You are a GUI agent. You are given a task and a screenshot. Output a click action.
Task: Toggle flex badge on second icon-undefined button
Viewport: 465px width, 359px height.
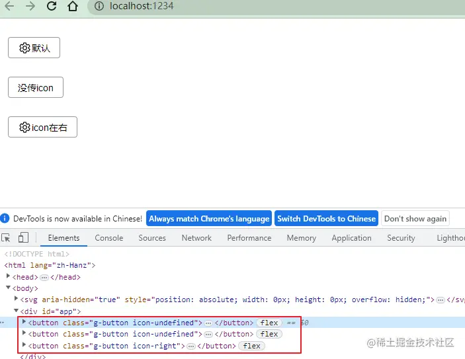click(269, 334)
